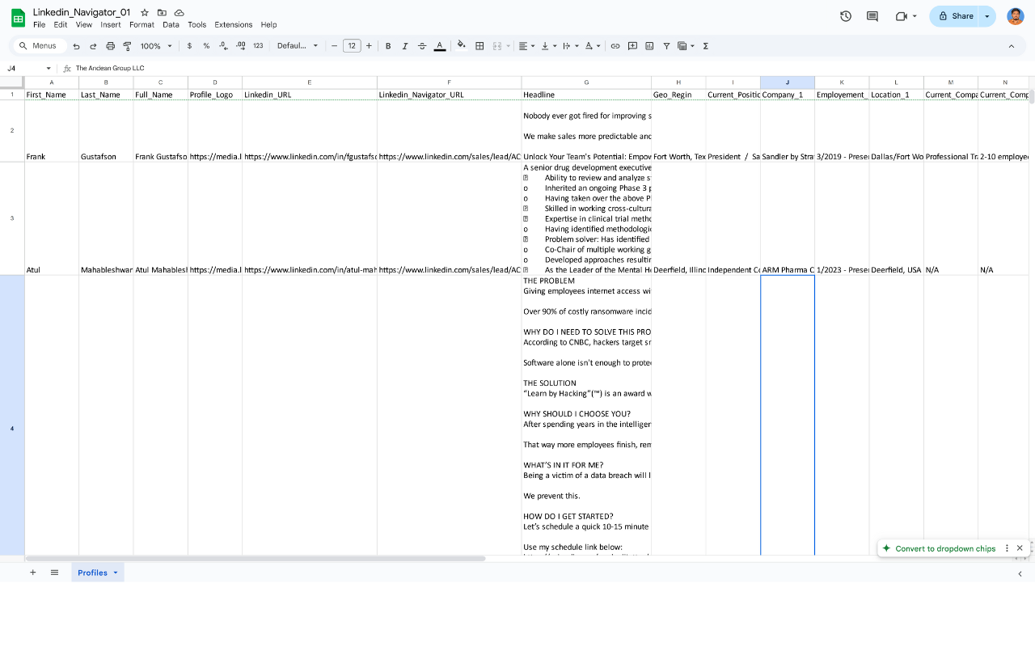The image size is (1035, 647).
Task: Open vertical align dropdown
Action: pyautogui.click(x=548, y=46)
